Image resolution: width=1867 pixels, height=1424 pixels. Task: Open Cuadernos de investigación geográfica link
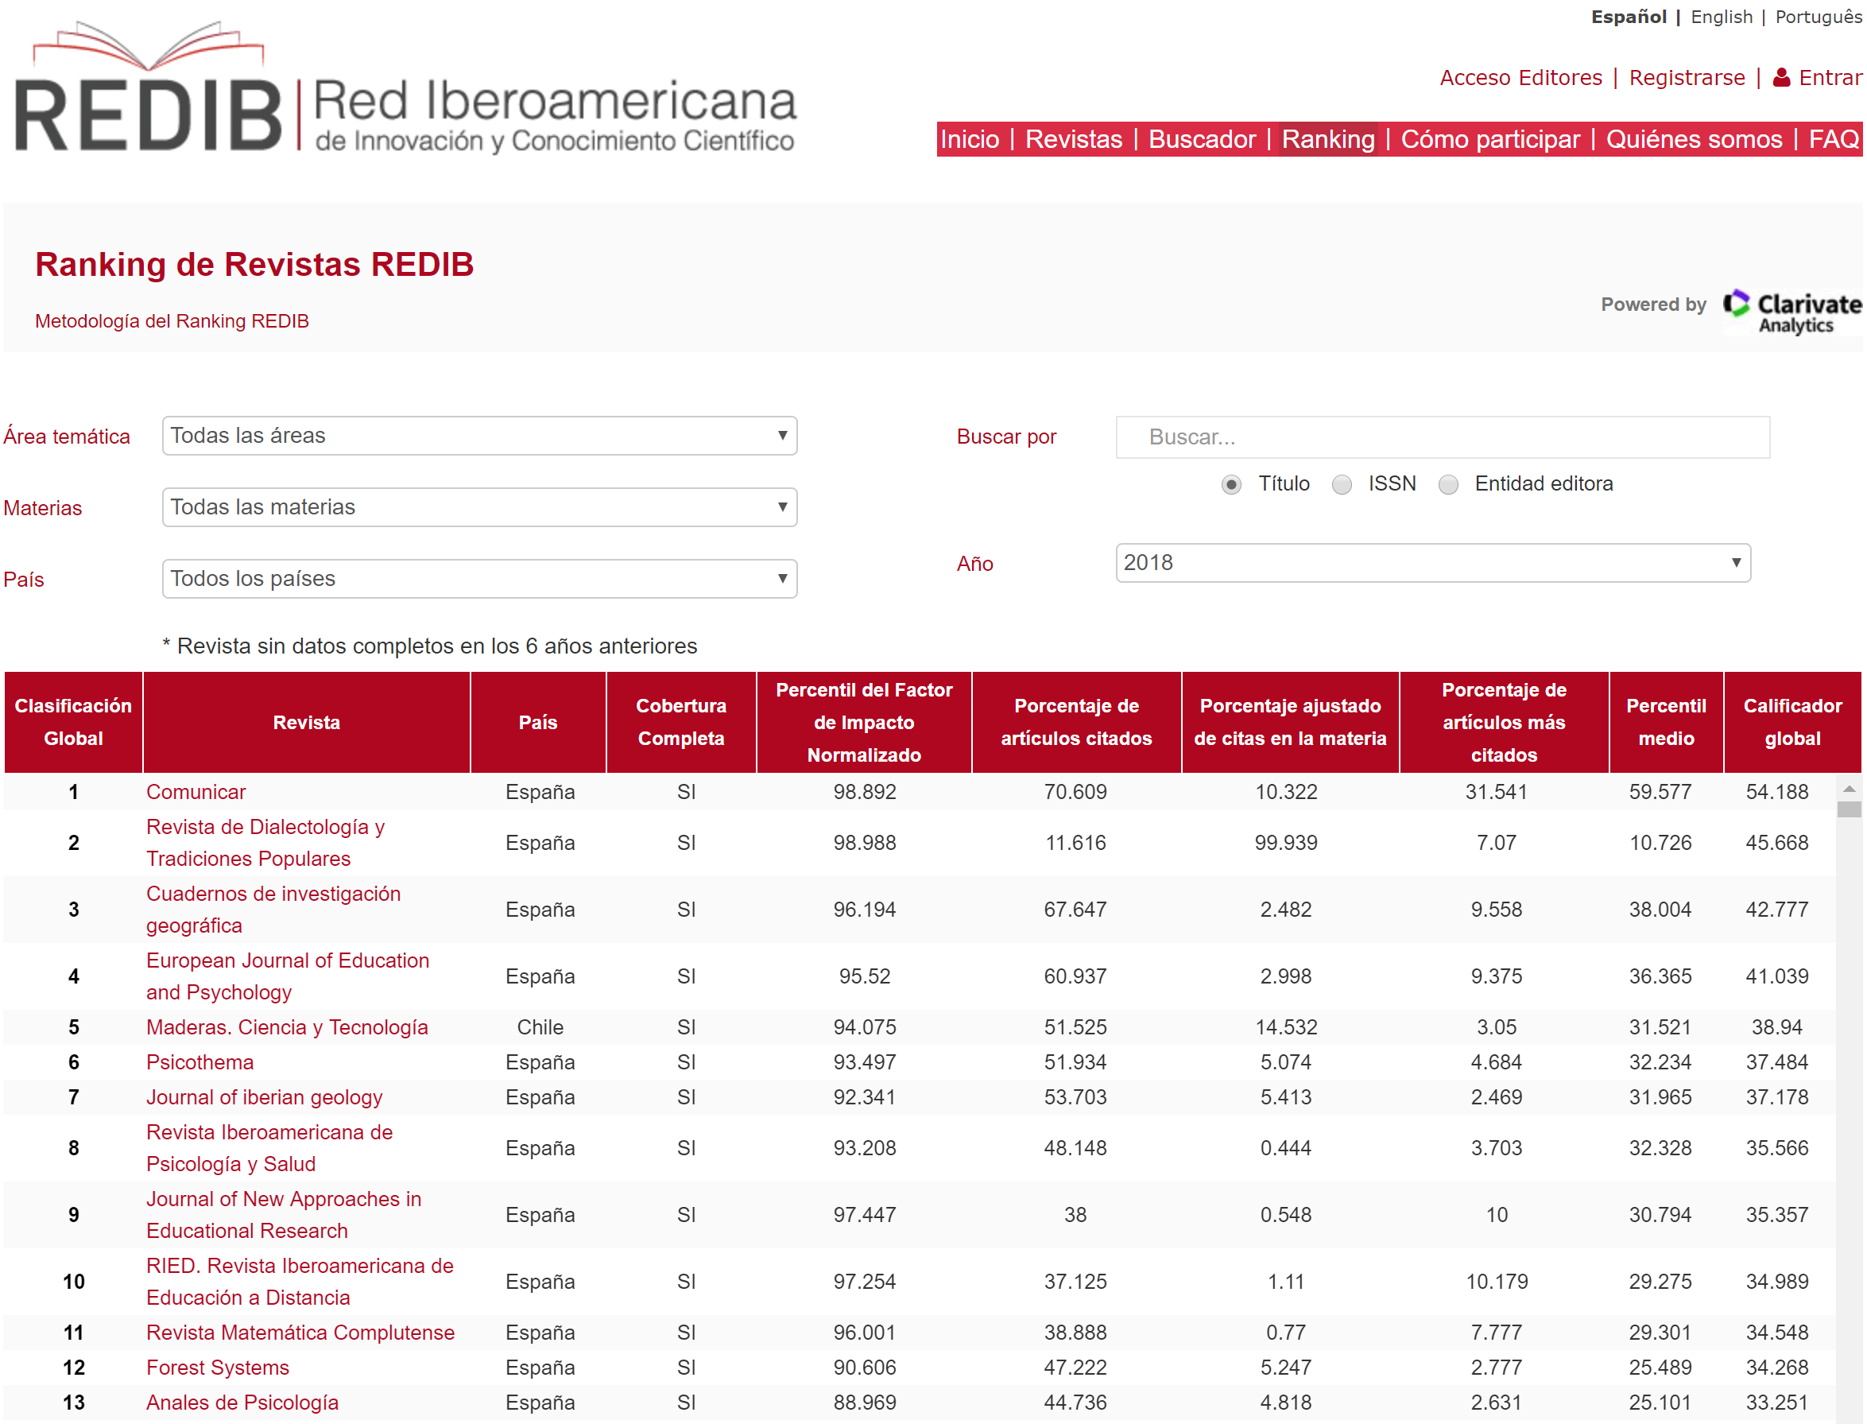(x=273, y=910)
